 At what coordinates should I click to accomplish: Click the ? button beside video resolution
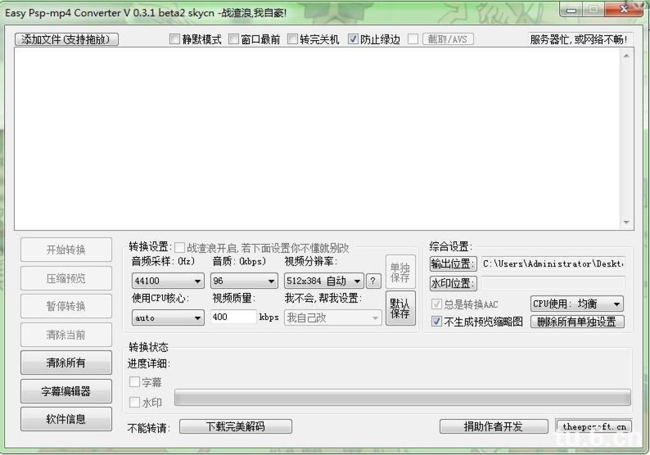(x=373, y=280)
